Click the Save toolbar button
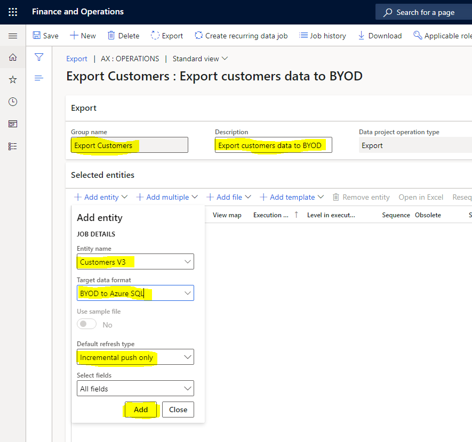This screenshot has height=442, width=472. 45,36
